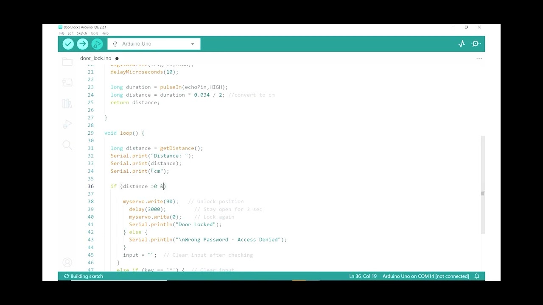Click "myservo.write(0);" code text

point(155,217)
